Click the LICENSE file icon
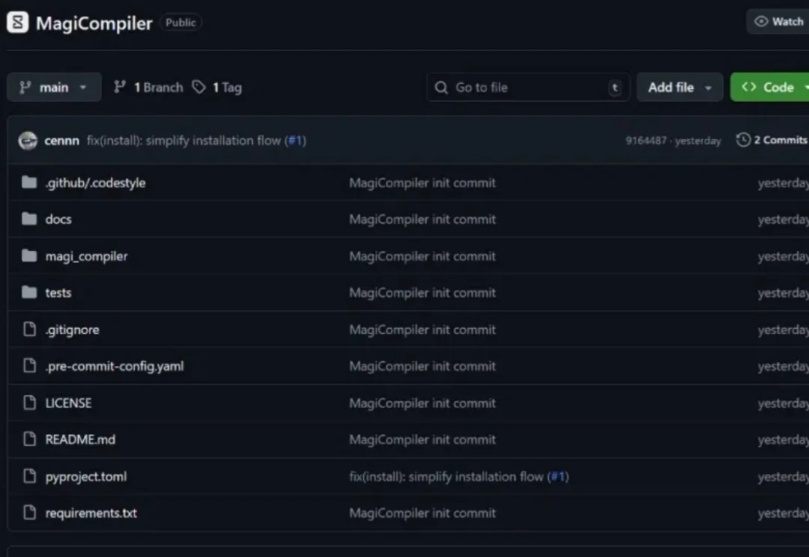 pos(29,403)
